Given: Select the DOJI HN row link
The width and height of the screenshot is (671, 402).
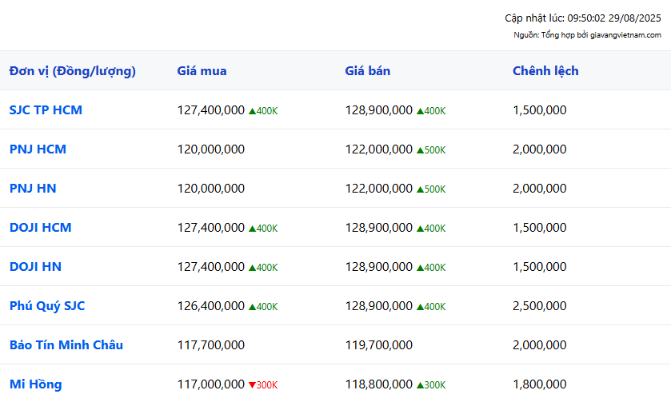Looking at the screenshot, I should click(x=35, y=266).
